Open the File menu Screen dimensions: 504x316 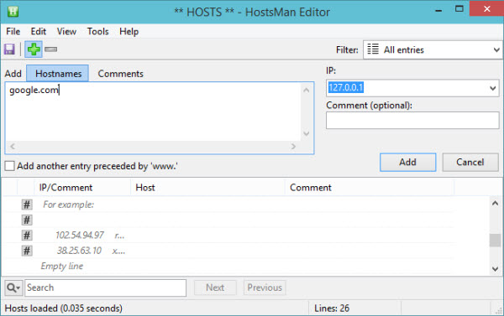pos(13,32)
